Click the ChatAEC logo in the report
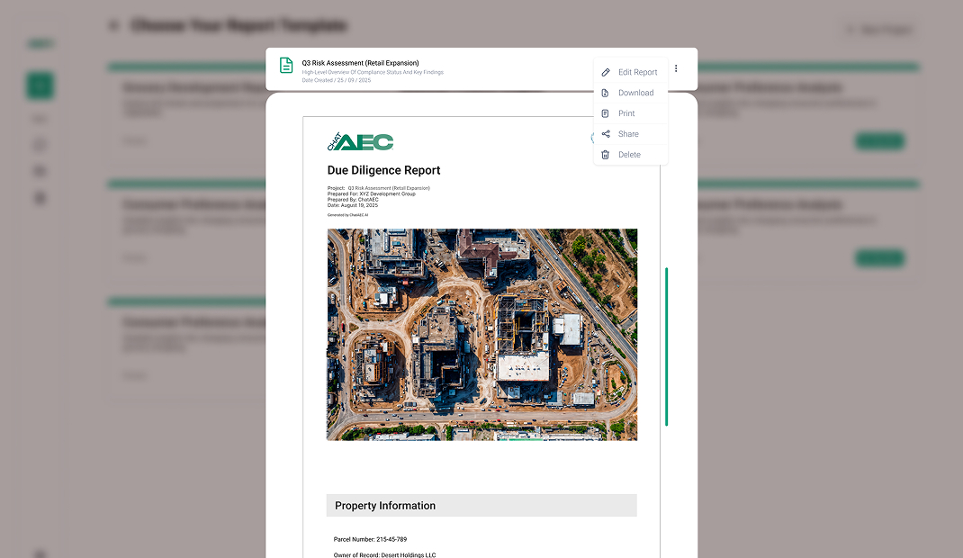Viewport: 963px width, 558px height. pyautogui.click(x=361, y=141)
